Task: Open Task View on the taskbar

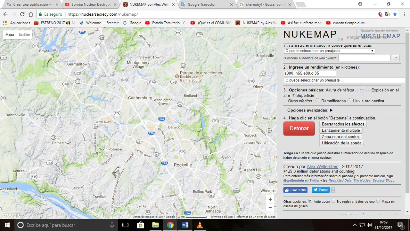Action: (126, 225)
